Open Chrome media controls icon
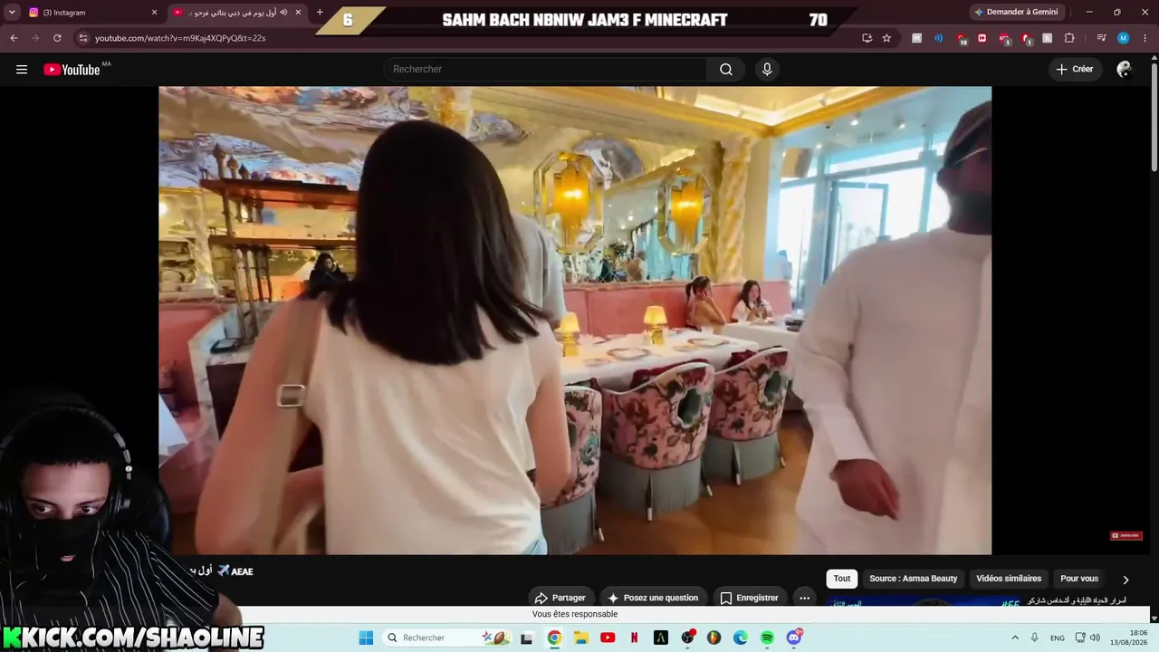1159x652 pixels. [x=1101, y=38]
